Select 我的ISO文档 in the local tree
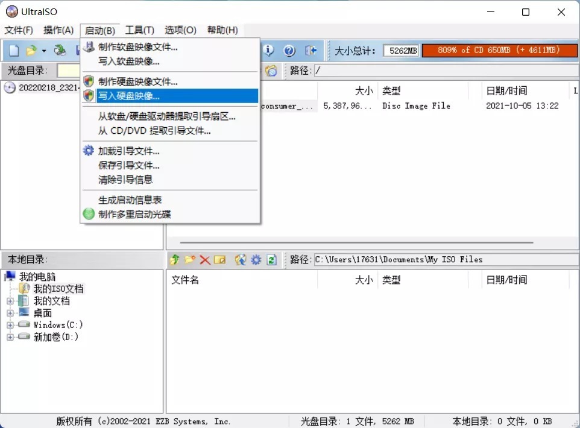Image resolution: width=580 pixels, height=428 pixels. click(x=58, y=289)
